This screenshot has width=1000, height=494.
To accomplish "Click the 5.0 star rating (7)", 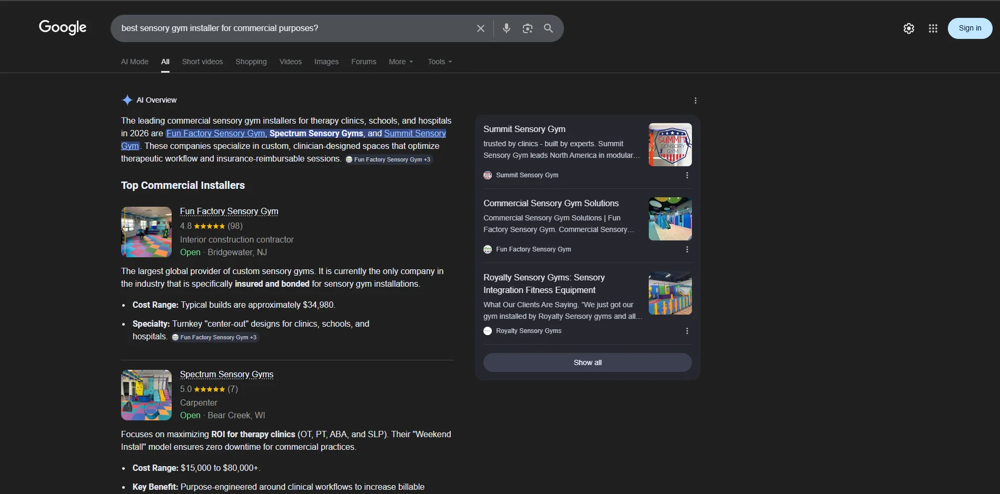I will (209, 389).
